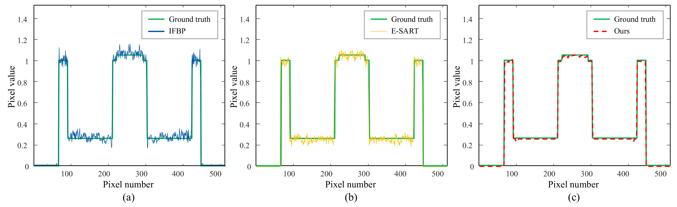Click Pixel value axis title in plot (b)
This screenshot has width=677, height=207.
[234, 86]
